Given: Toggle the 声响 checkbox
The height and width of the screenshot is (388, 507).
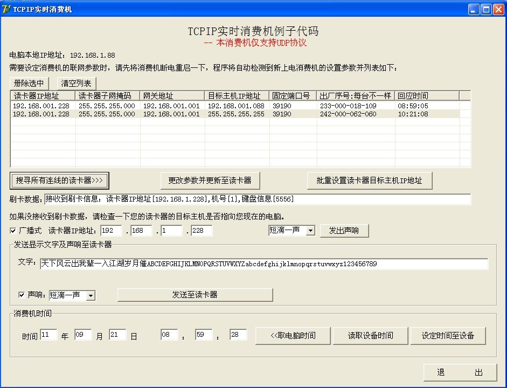Looking at the screenshot, I should pyautogui.click(x=22, y=295).
